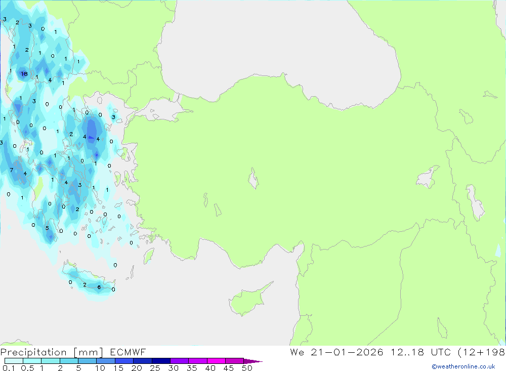Image resolution: width=506 pixels, height=371 pixels.
Task: Click the 'We 21-01-2026' date text
Action: click(x=336, y=352)
